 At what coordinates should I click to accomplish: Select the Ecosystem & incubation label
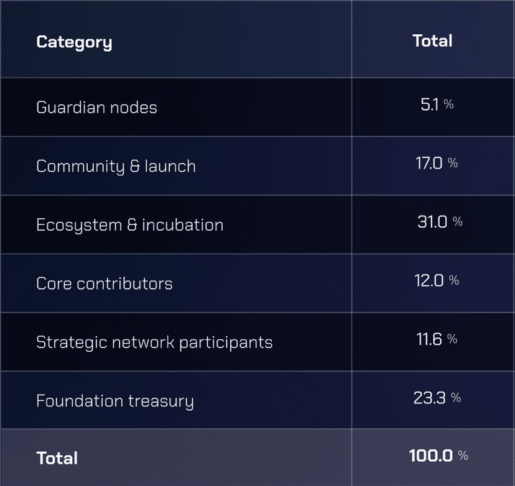click(x=129, y=225)
